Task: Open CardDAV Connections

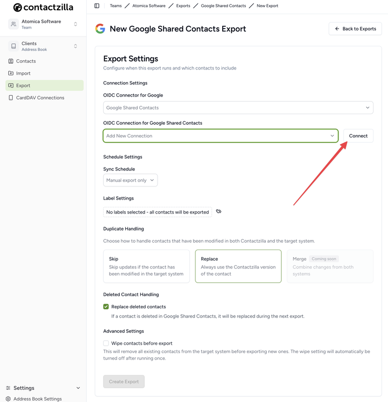Action: pyautogui.click(x=11, y=97)
